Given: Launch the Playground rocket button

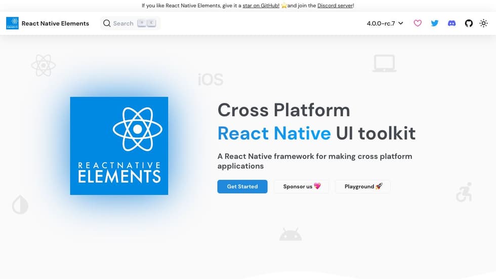Looking at the screenshot, I should [363, 186].
